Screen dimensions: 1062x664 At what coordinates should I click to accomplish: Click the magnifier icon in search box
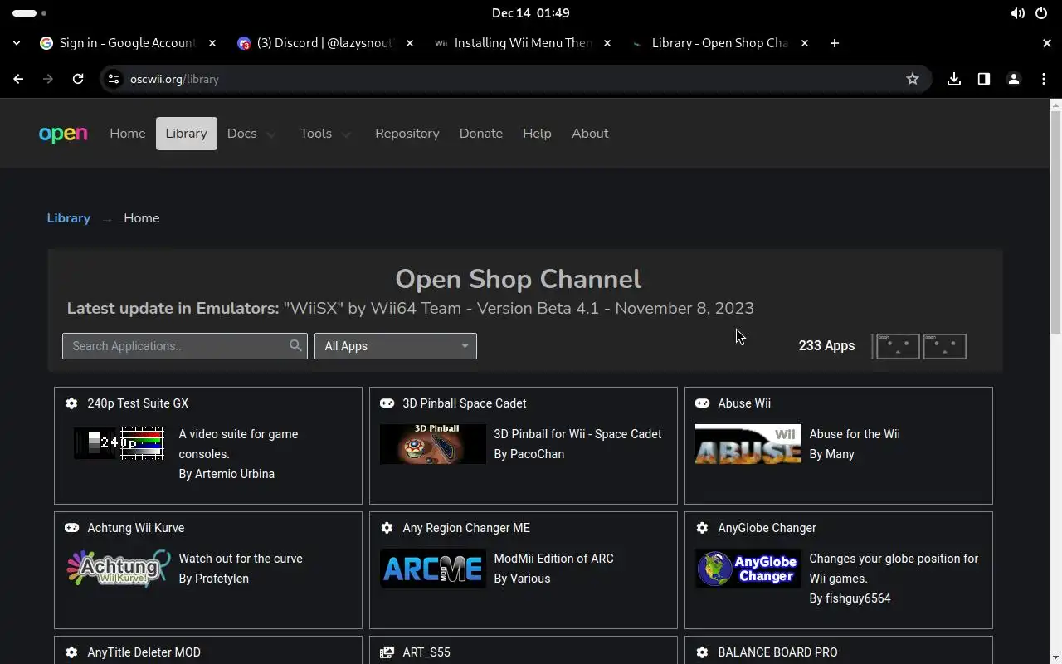[295, 345]
